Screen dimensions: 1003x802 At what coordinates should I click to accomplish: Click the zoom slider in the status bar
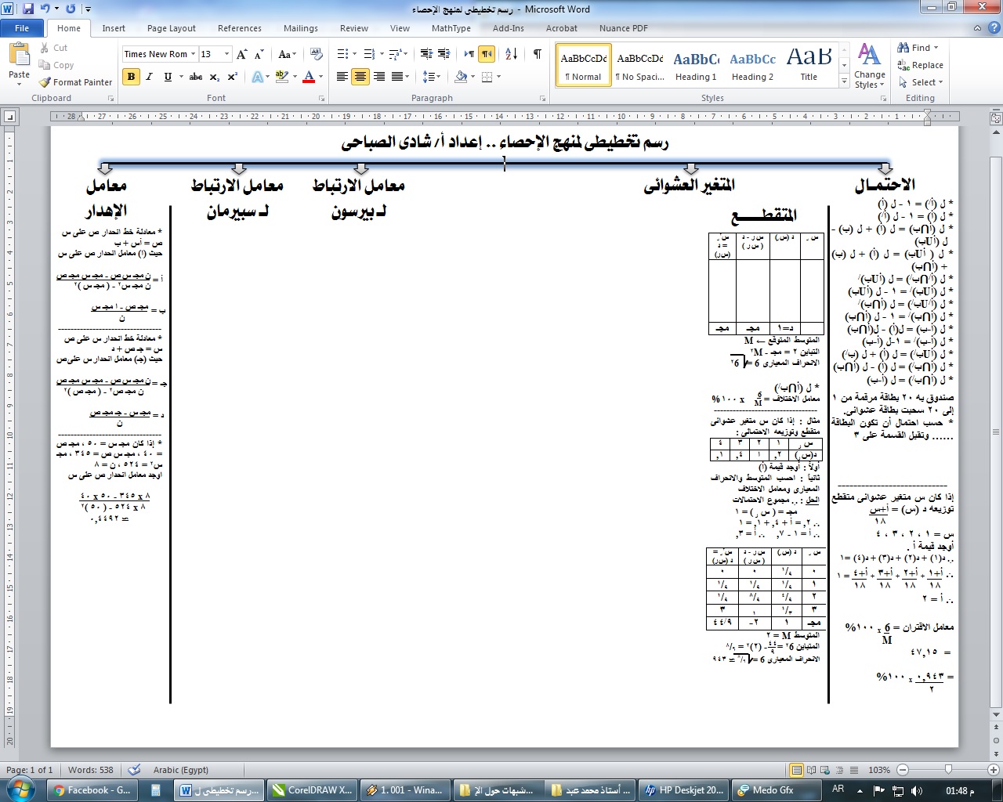coord(948,770)
